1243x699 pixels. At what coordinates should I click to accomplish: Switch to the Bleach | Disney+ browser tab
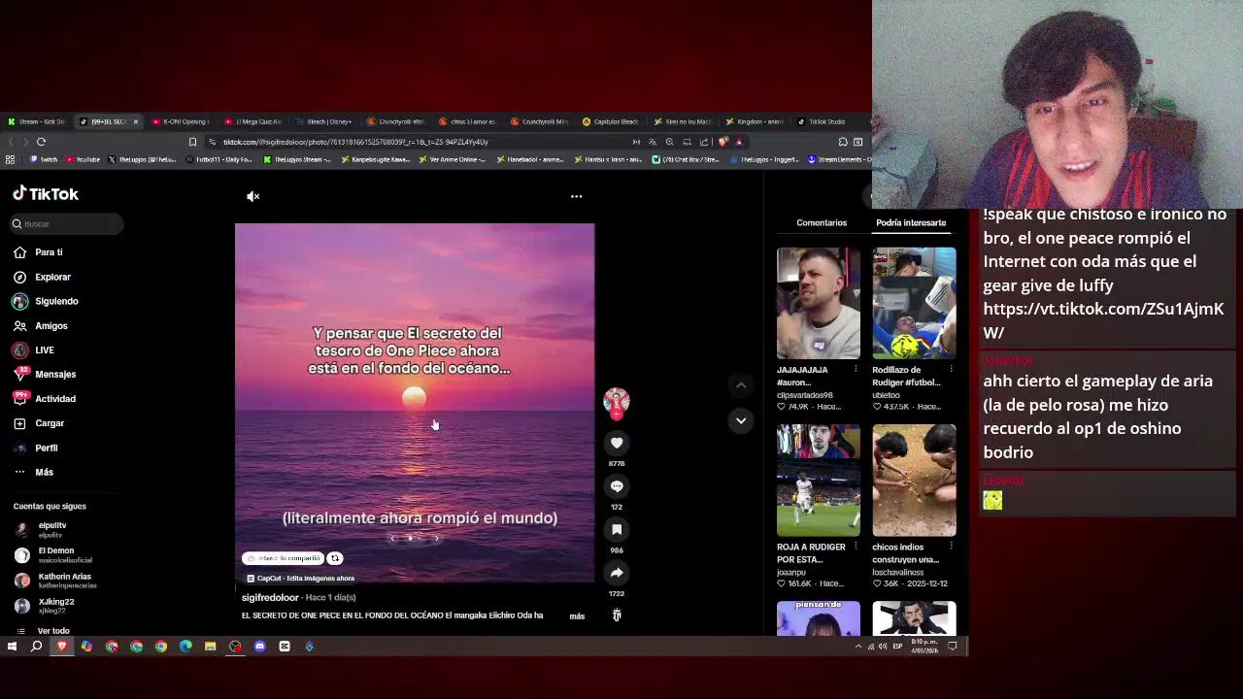click(324, 121)
